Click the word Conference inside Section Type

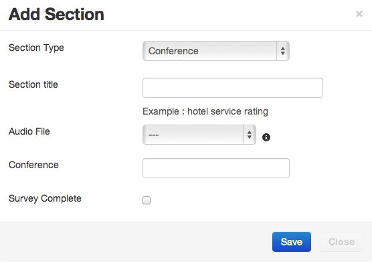[173, 51]
